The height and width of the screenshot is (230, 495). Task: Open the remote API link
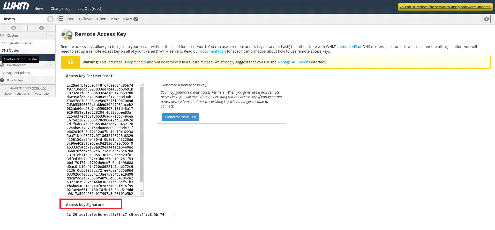pyautogui.click(x=348, y=47)
